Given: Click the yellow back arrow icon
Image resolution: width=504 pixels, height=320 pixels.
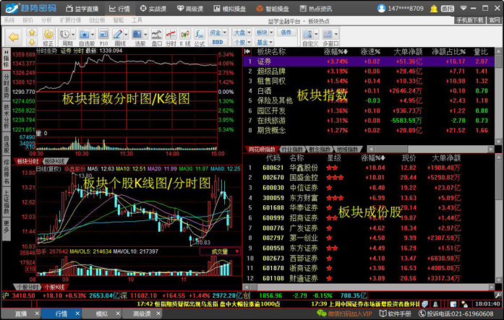Looking at the screenshot, I should coord(12,35).
